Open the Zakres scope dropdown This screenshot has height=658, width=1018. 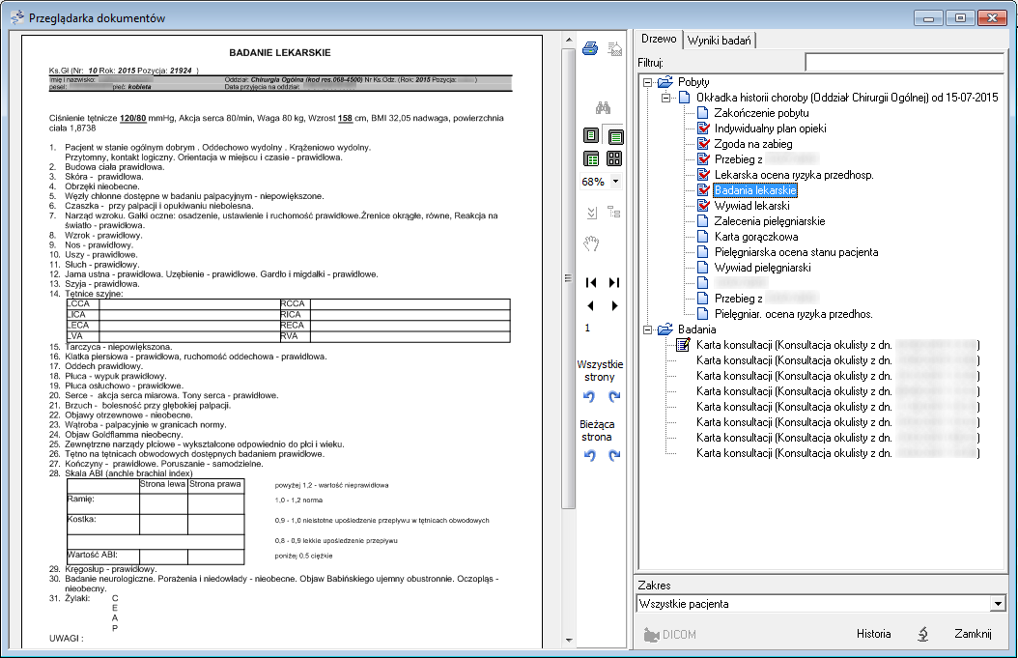click(998, 604)
